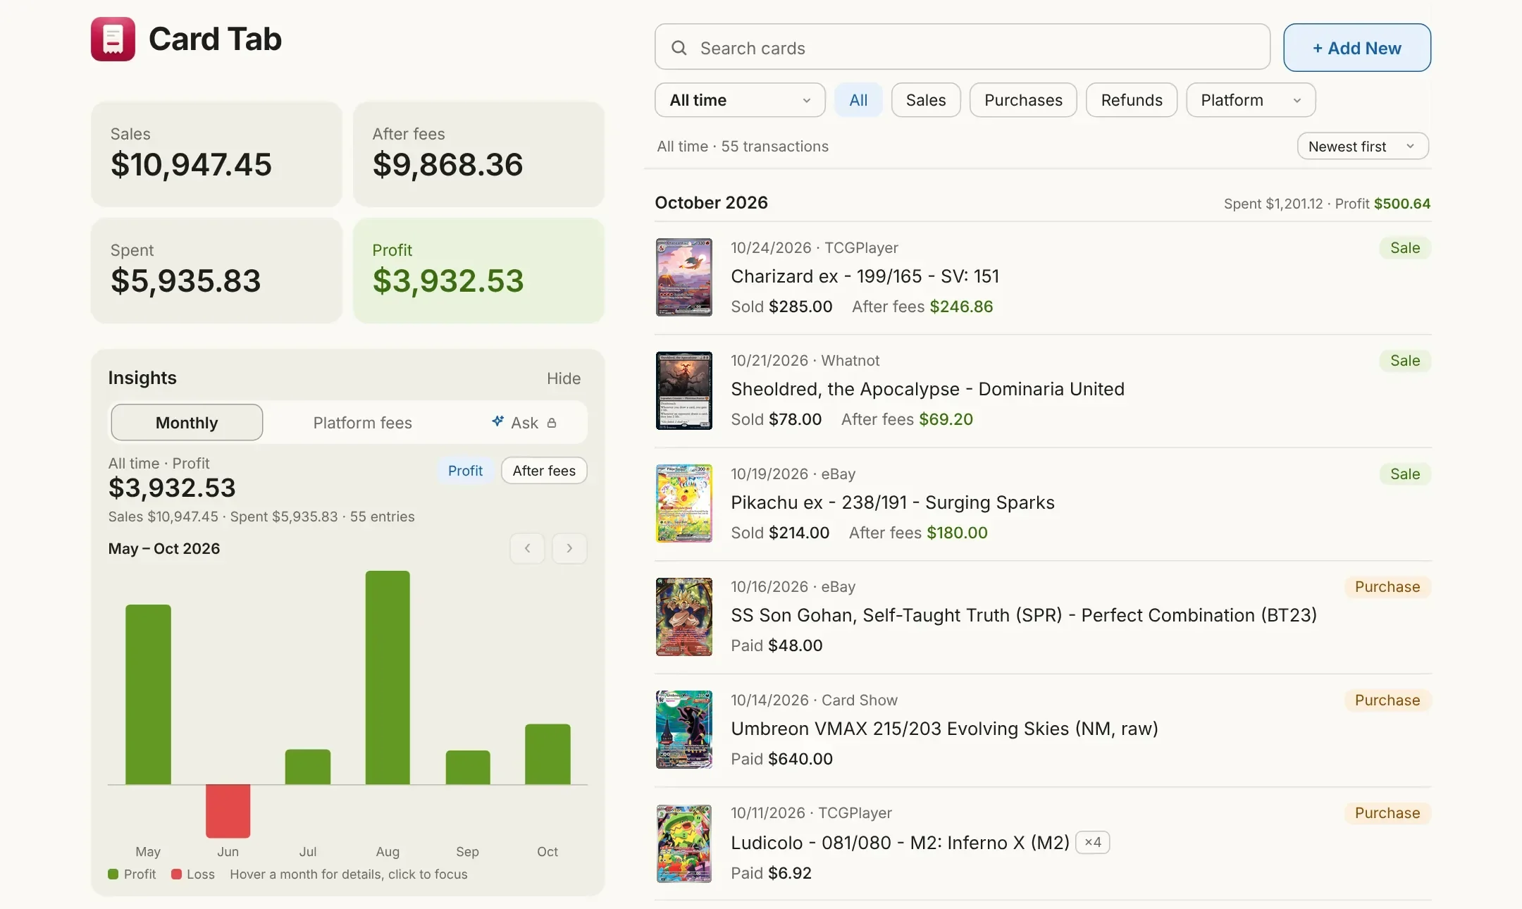Open the Platform filter dropdown
The height and width of the screenshot is (909, 1522).
[x=1251, y=100]
